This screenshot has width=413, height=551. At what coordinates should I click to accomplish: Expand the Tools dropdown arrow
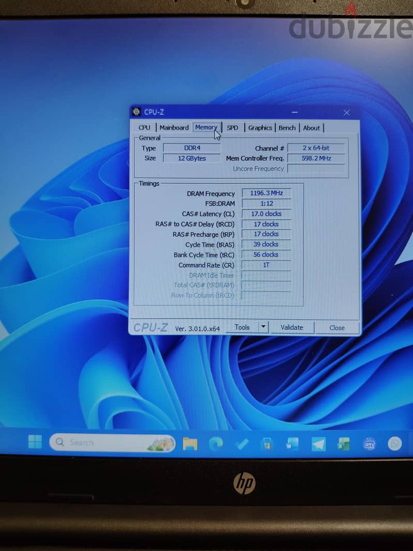263,327
